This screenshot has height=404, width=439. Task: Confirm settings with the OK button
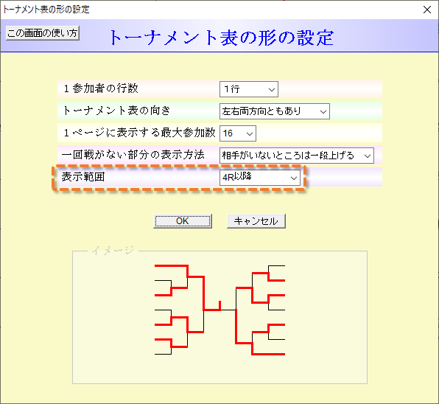(183, 221)
